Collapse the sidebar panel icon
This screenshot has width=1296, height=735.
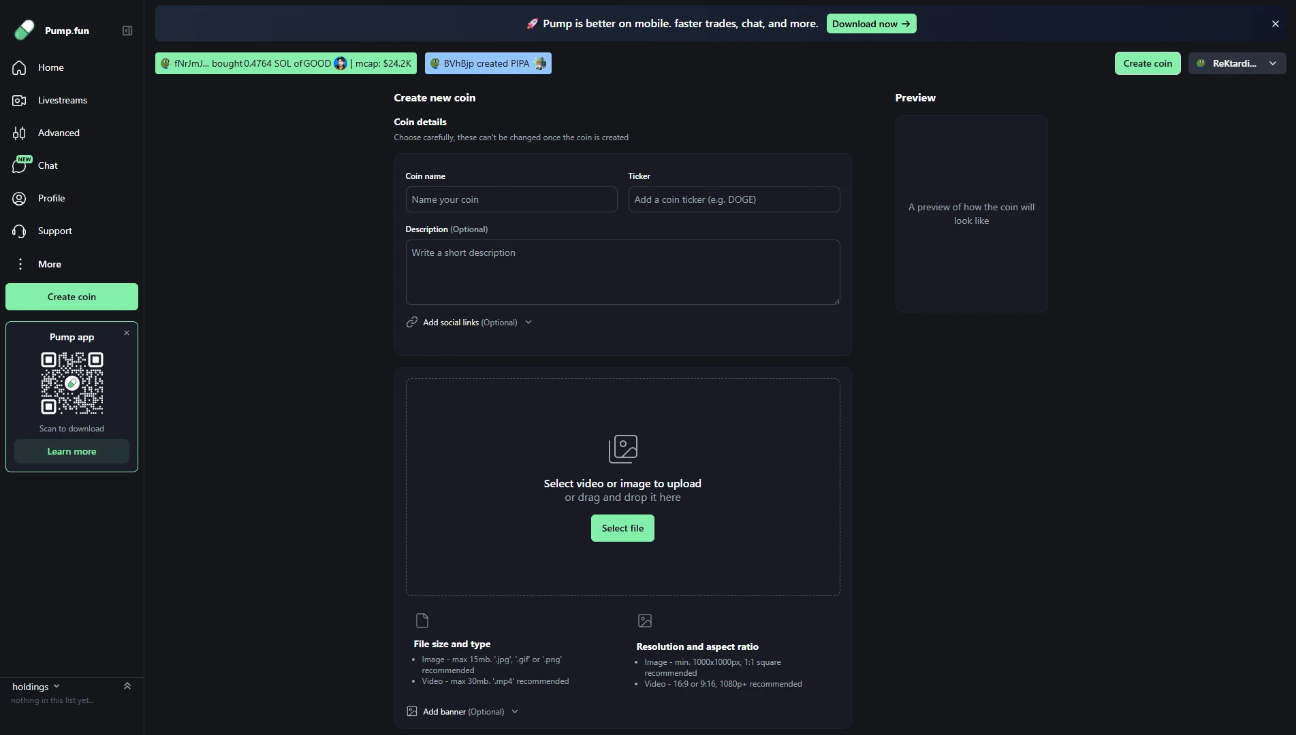(x=127, y=31)
